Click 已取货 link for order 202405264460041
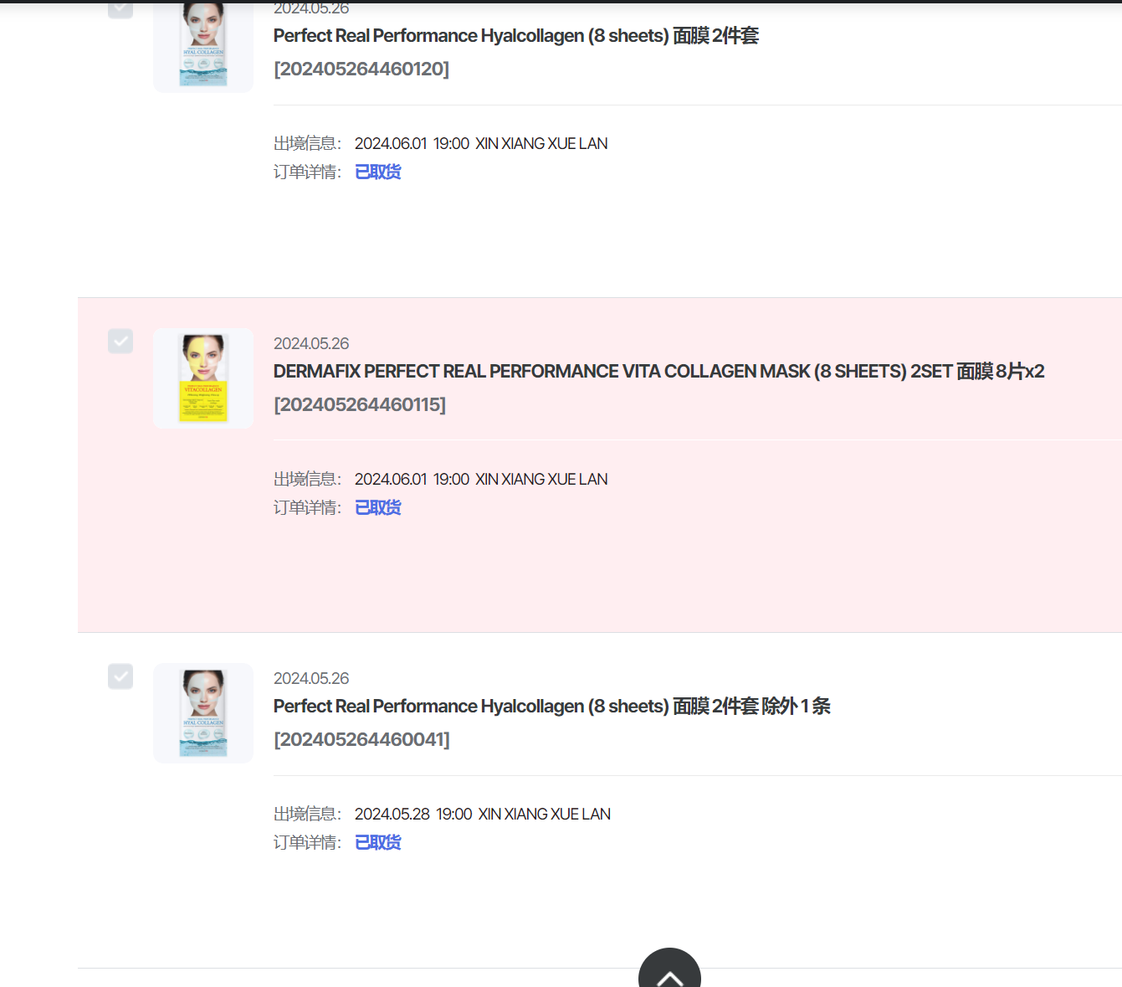1122x987 pixels. click(x=378, y=842)
